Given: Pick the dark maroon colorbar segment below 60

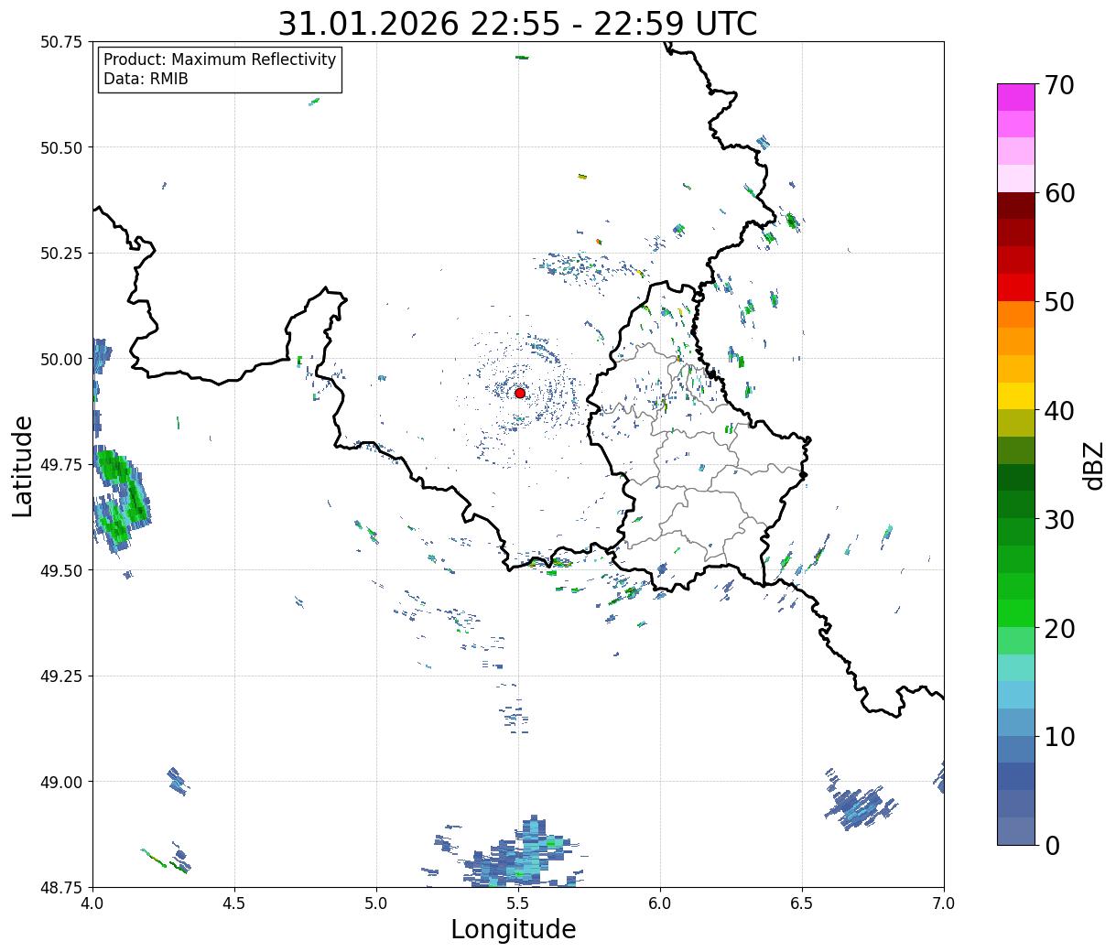Looking at the screenshot, I should coord(1015,205).
